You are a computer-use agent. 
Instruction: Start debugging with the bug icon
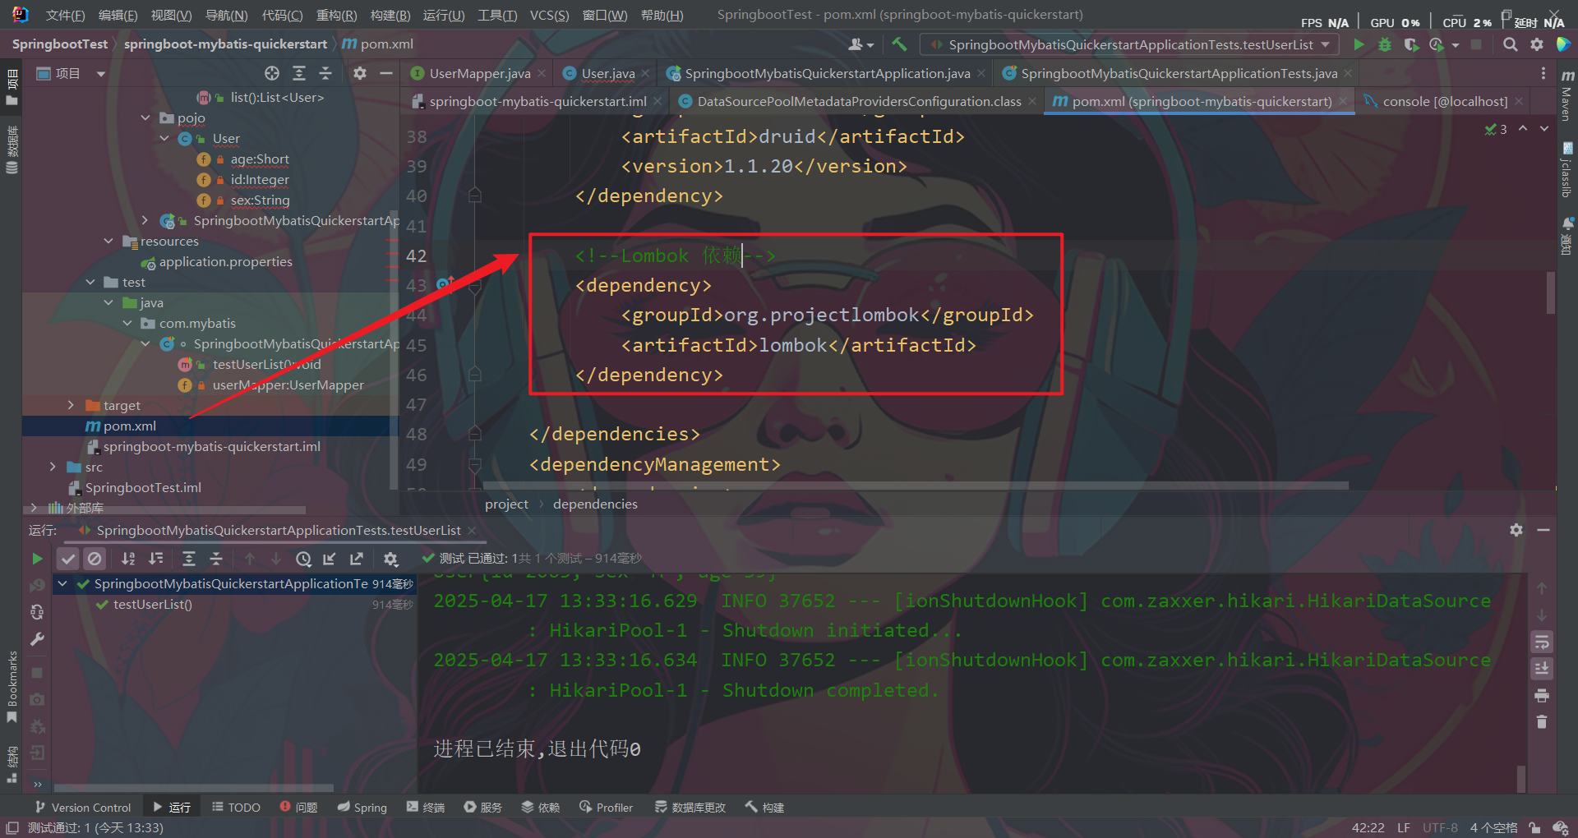pyautogui.click(x=1385, y=44)
